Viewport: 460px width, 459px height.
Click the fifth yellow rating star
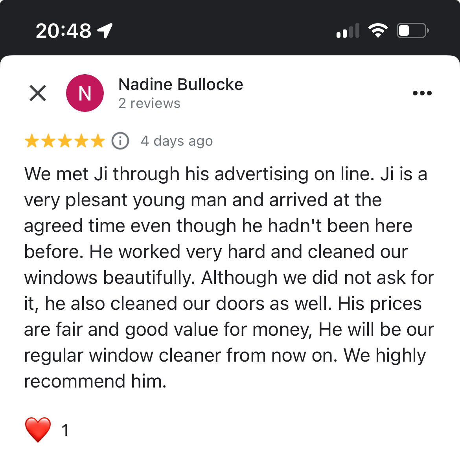[98, 141]
